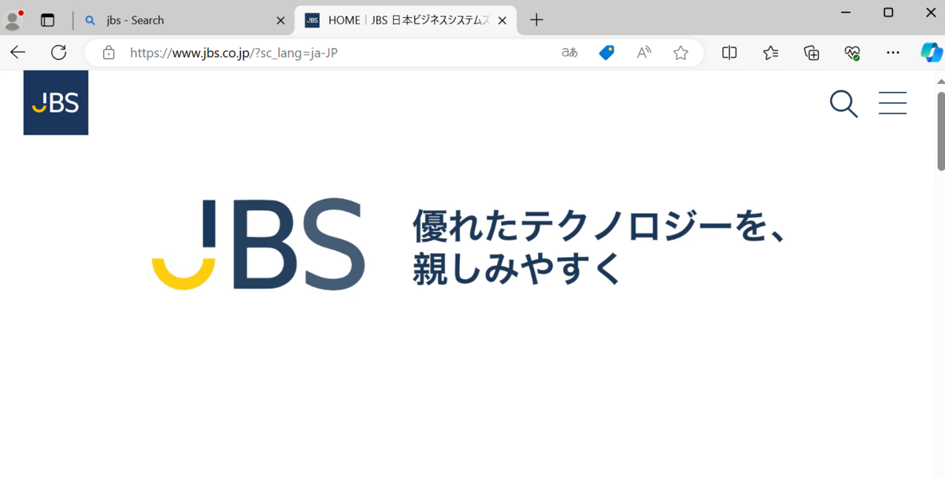Open the JBS site search magnifier
Screen dimensions: 945x478
coord(844,104)
